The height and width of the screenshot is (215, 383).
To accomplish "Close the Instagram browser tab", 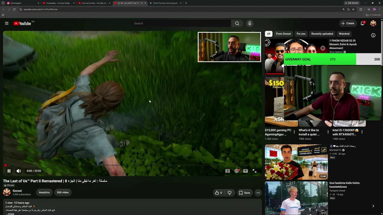I will coord(38,3).
